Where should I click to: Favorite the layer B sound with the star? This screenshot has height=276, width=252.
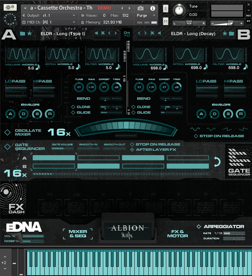(225, 33)
